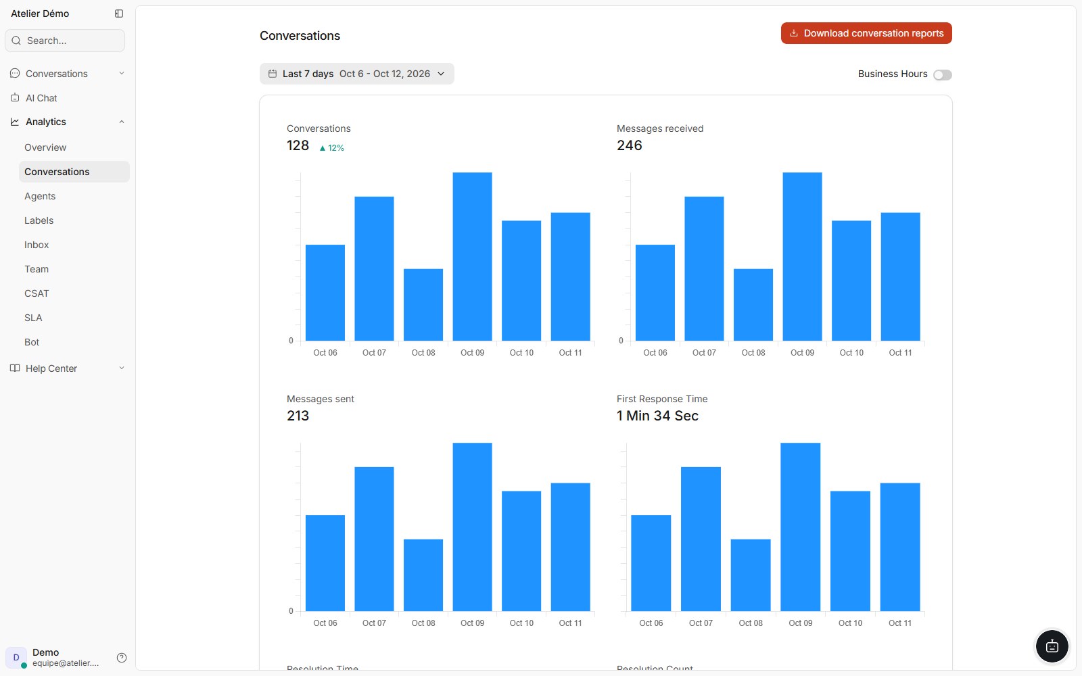The image size is (1082, 676).
Task: Collapse the Analytics section chevron
Action: pos(122,122)
